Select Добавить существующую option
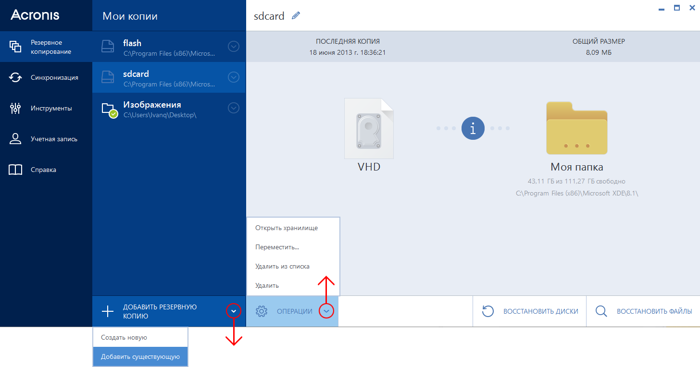 [140, 356]
